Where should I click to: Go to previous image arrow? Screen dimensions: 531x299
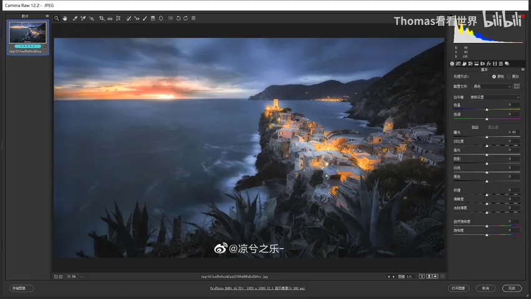[x=388, y=277]
